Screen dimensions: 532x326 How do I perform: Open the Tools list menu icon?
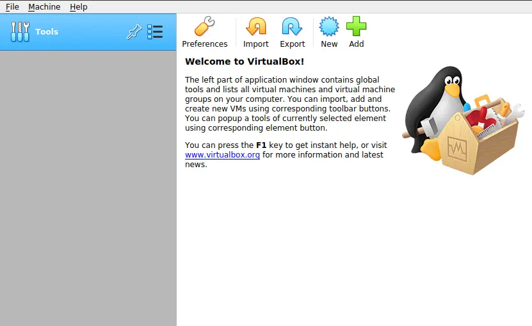click(x=155, y=32)
